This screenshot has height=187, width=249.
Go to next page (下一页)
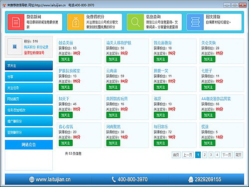227,155
